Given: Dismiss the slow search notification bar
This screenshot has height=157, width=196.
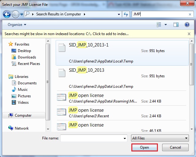Looking at the screenshot, I should pyautogui.click(x=189, y=34).
